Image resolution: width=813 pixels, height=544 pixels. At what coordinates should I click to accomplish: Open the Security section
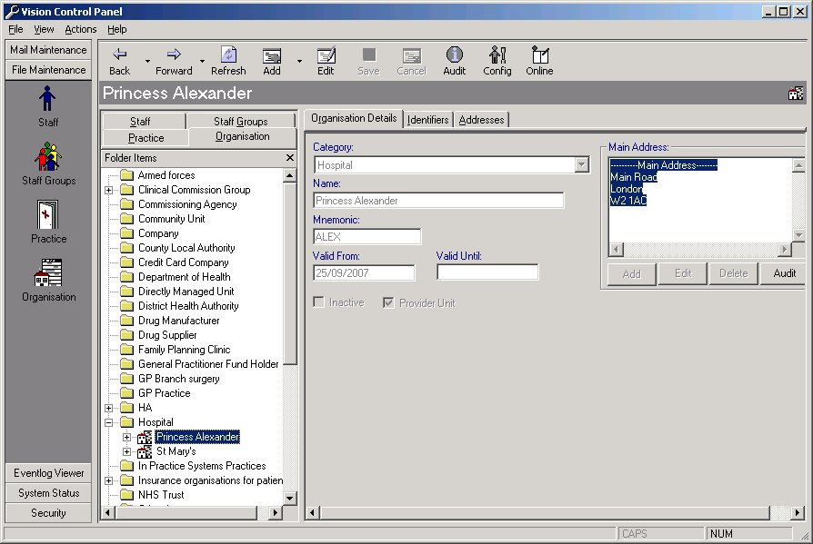(48, 512)
